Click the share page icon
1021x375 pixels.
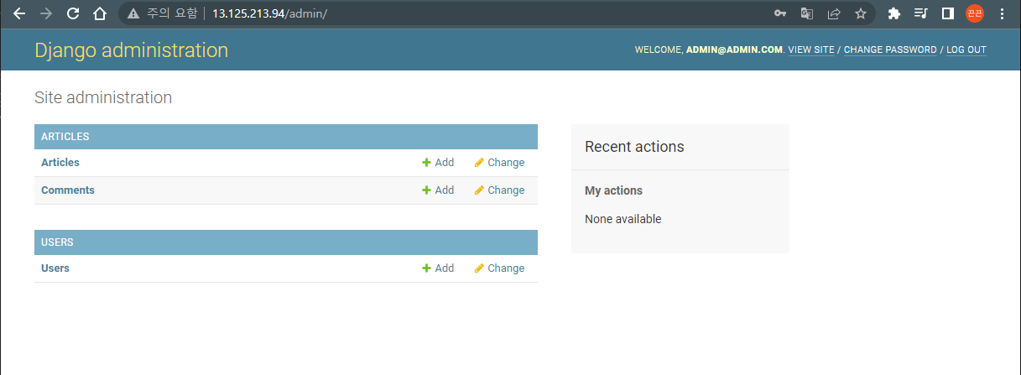click(x=834, y=13)
